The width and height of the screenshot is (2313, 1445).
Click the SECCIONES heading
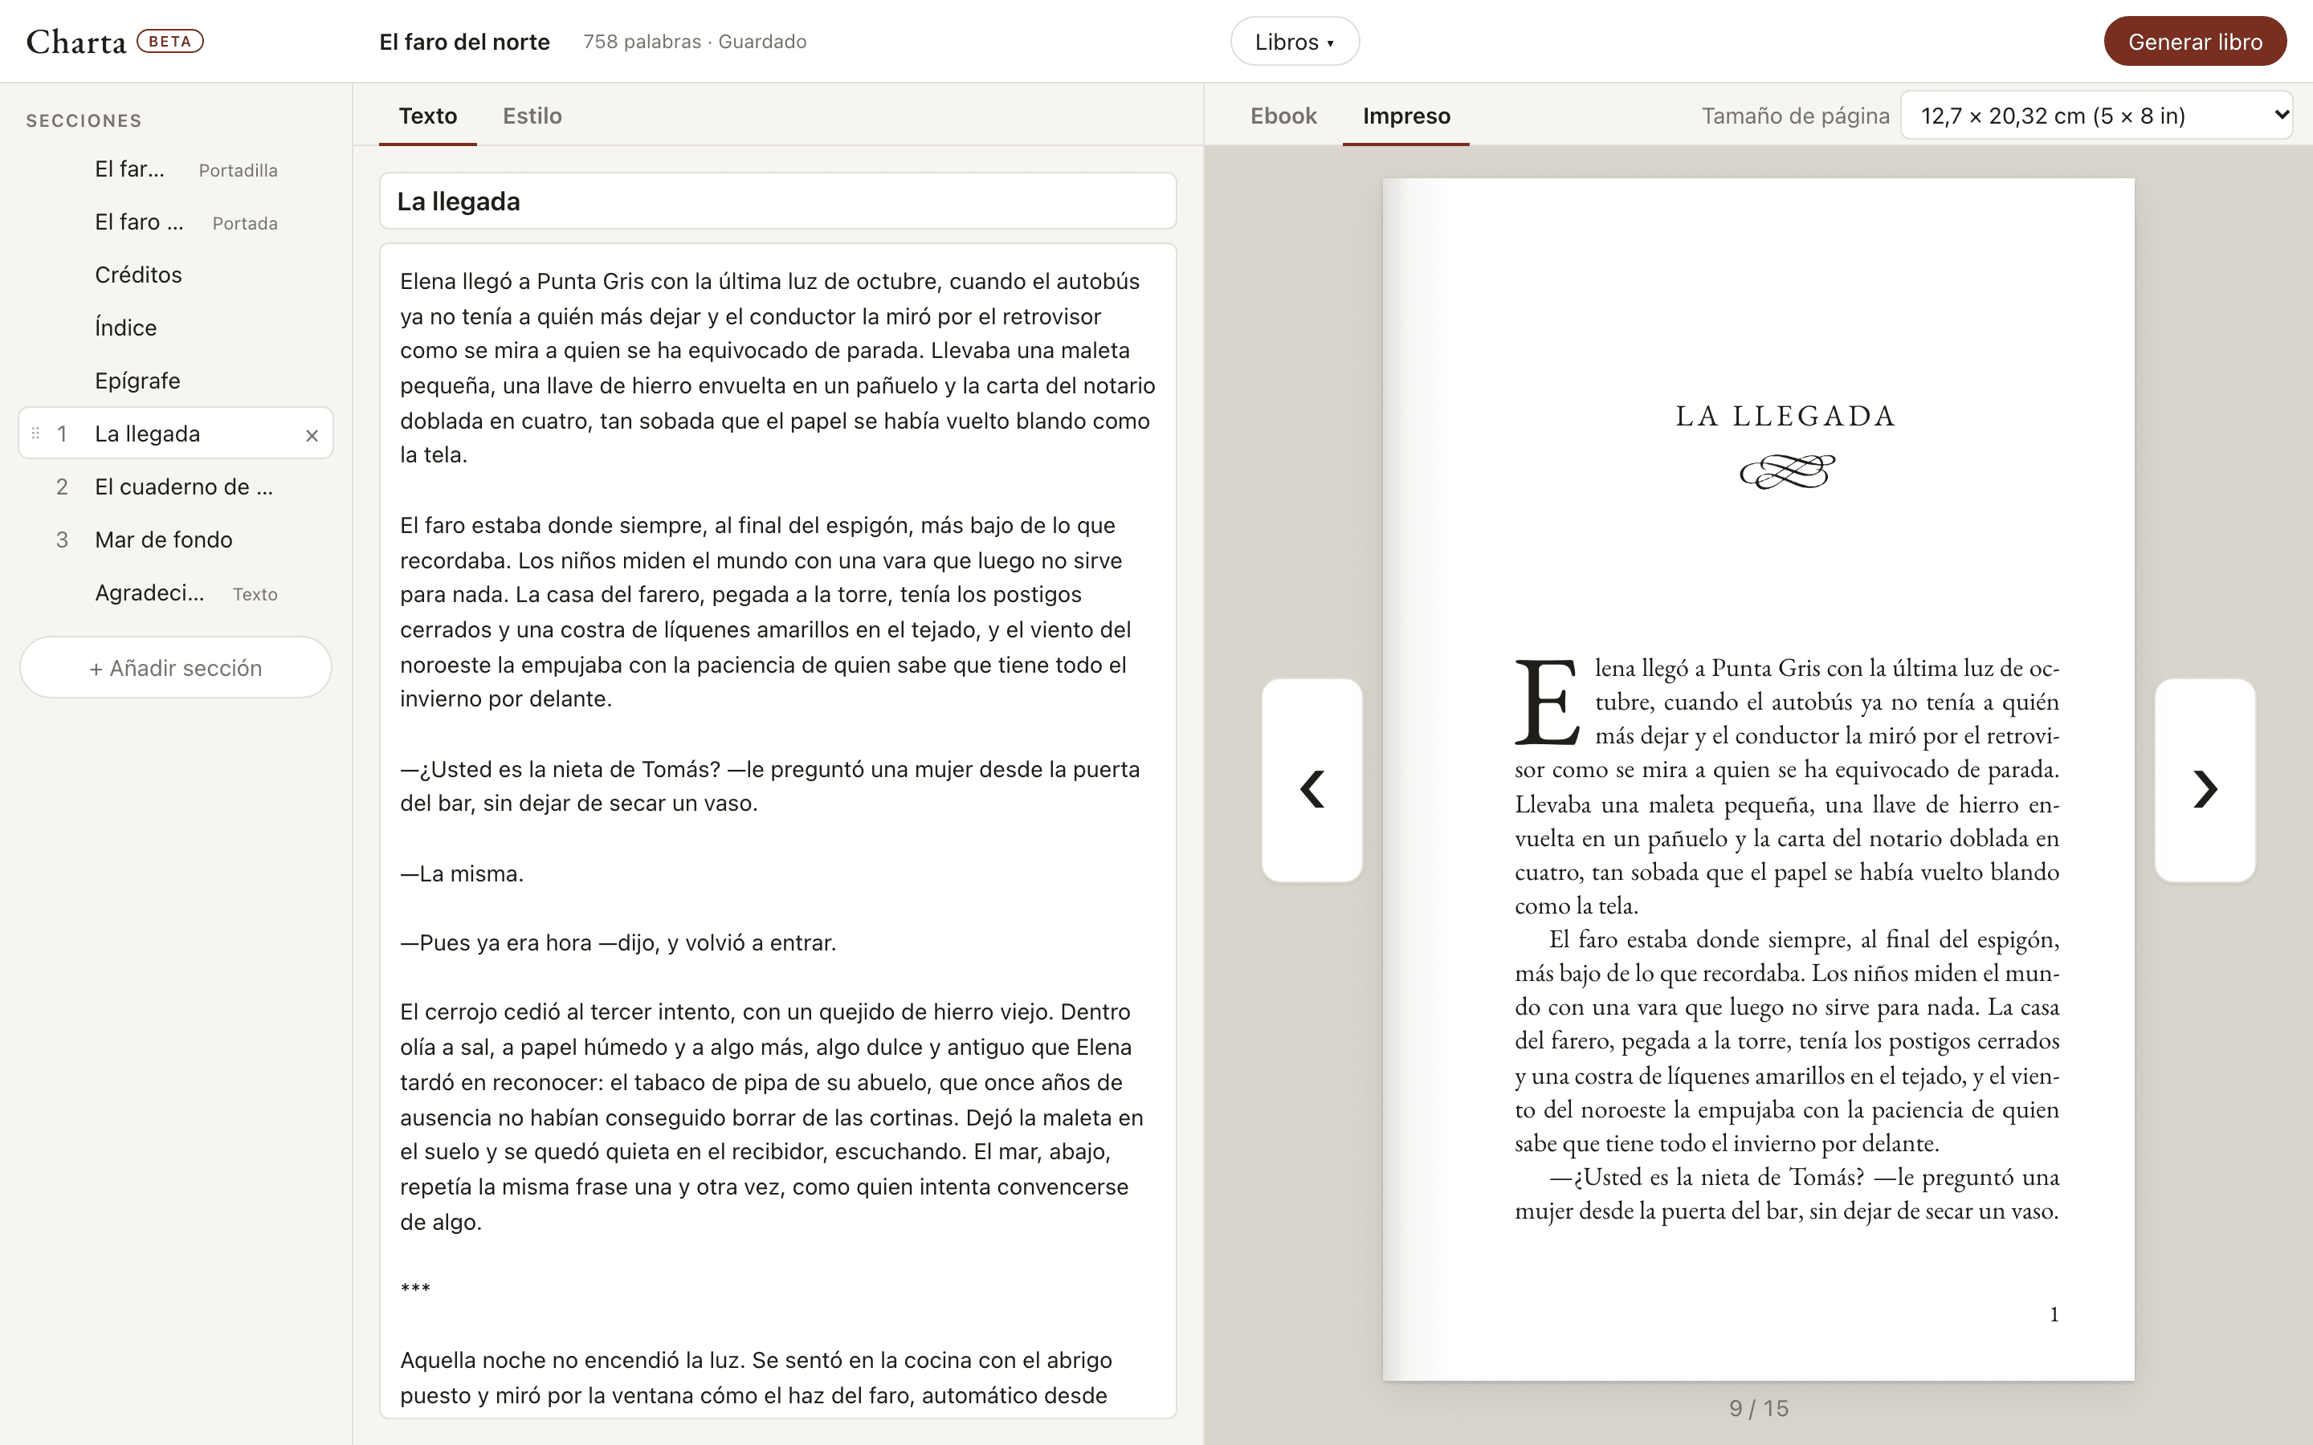tap(84, 120)
